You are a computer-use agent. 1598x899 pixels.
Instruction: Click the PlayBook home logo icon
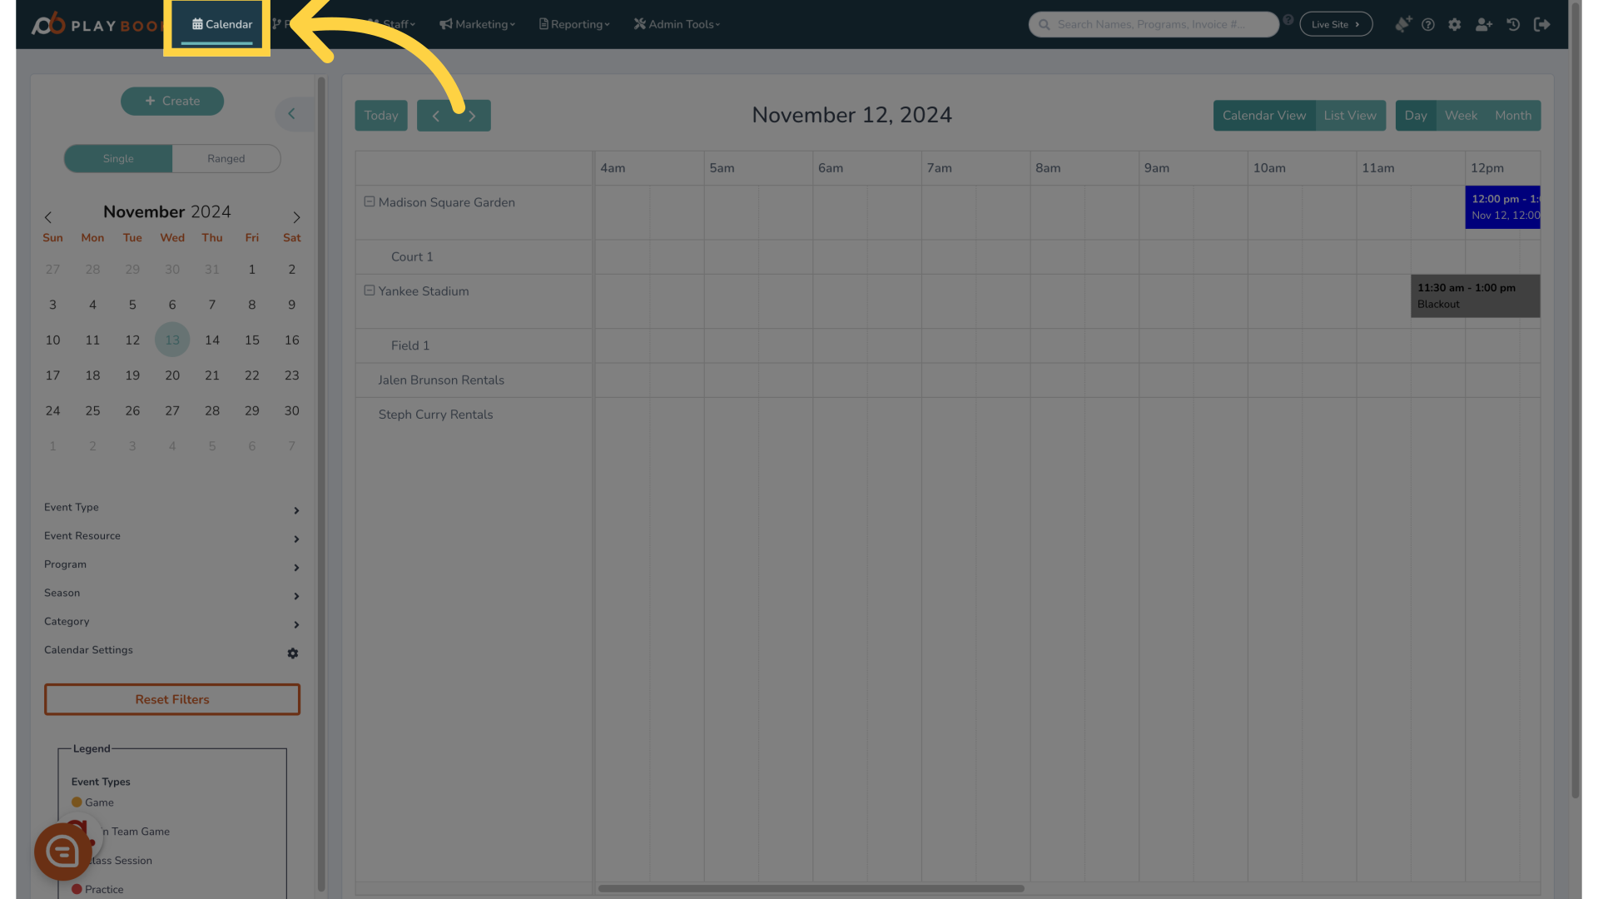tap(47, 23)
